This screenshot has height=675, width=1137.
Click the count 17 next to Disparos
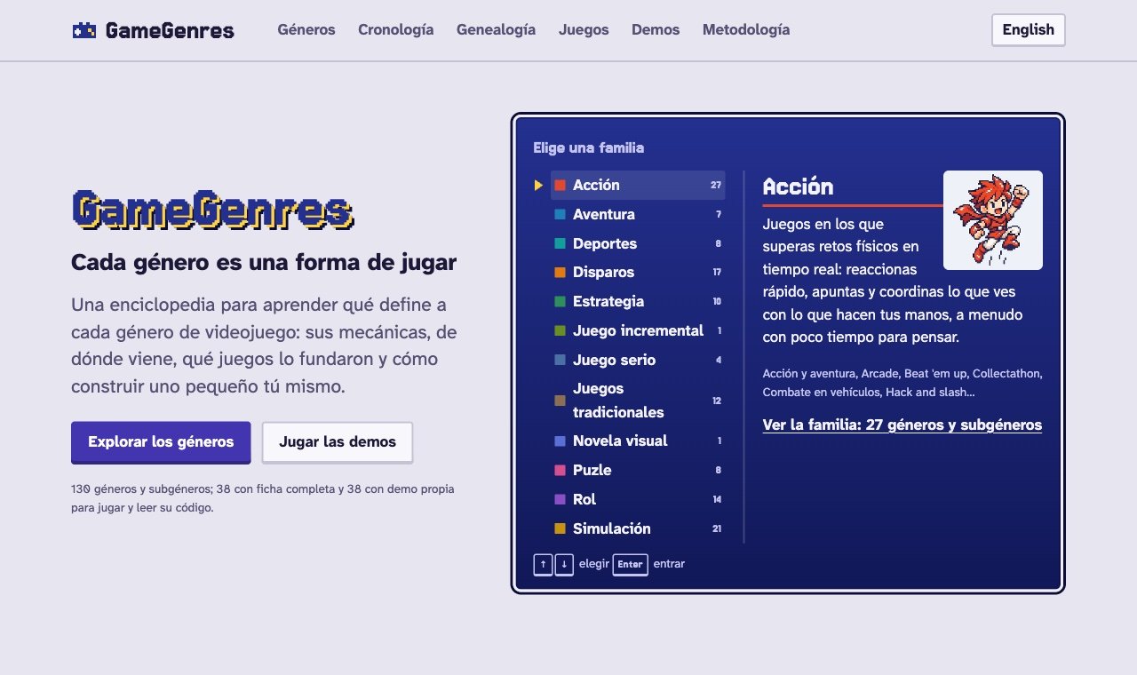pyautogui.click(x=717, y=273)
